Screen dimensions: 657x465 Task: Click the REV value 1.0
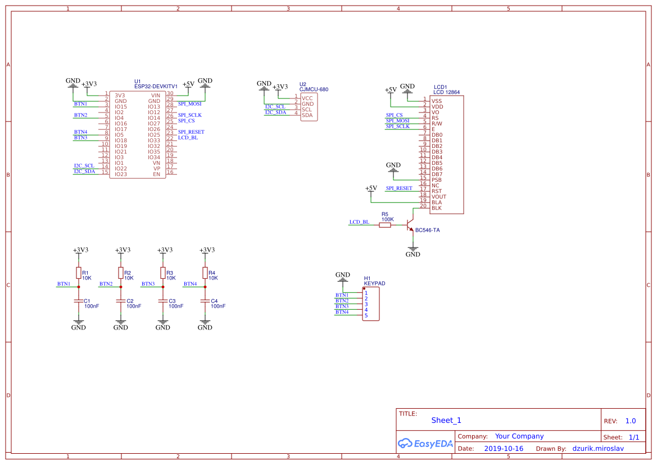click(x=630, y=421)
